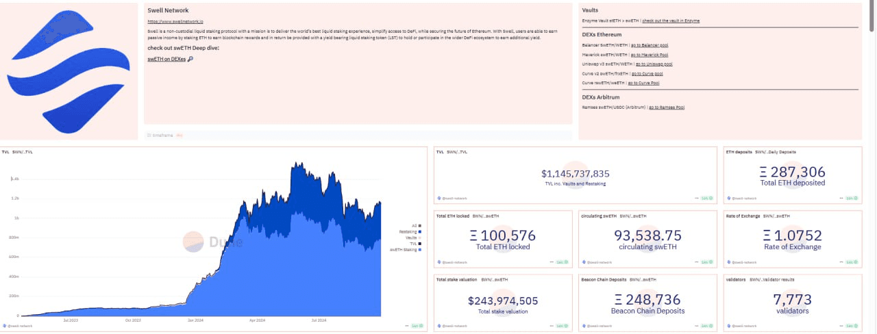The height and width of the screenshot is (334, 877).
Task: Toggle the 'Restaking' series in chart legend
Action: coord(410,231)
